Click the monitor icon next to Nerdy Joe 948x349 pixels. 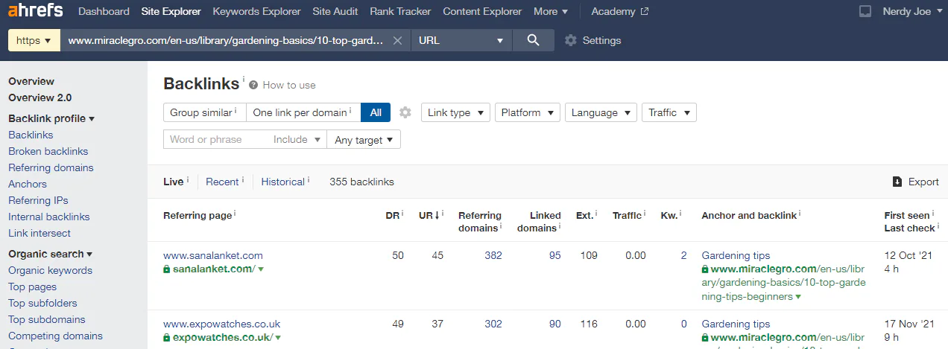(865, 11)
